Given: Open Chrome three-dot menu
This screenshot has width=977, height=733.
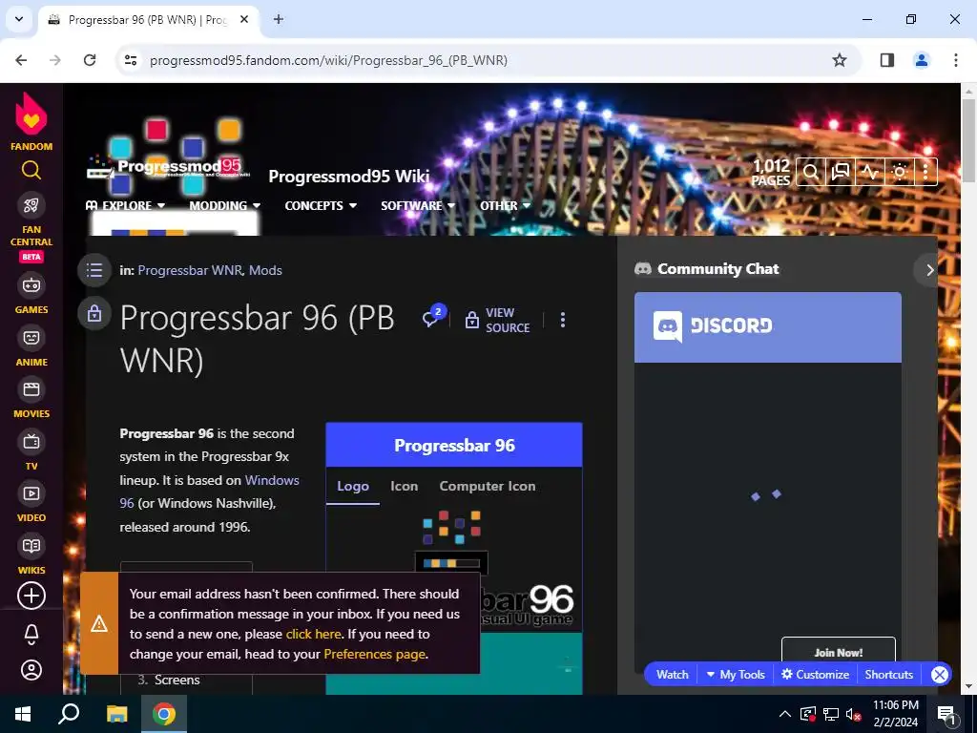Looking at the screenshot, I should pos(955,60).
